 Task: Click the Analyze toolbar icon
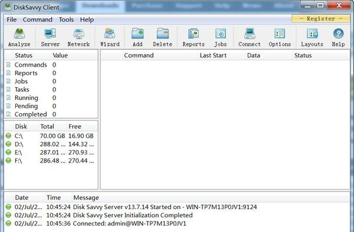click(19, 34)
